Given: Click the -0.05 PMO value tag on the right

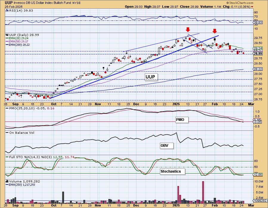Looking at the screenshot, I should coord(258,122).
